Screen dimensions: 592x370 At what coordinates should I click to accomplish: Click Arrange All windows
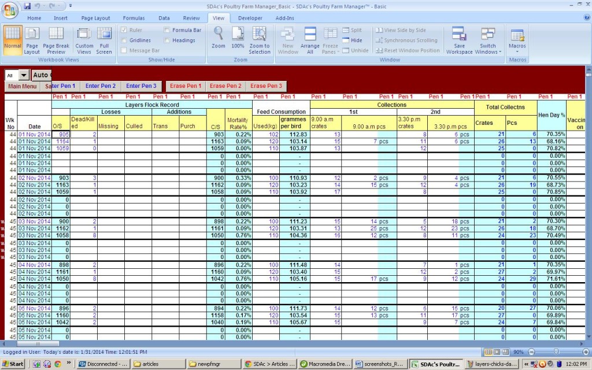coord(310,40)
